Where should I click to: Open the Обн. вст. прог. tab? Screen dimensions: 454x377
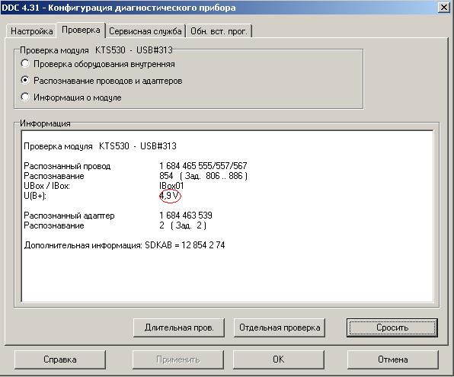click(219, 31)
